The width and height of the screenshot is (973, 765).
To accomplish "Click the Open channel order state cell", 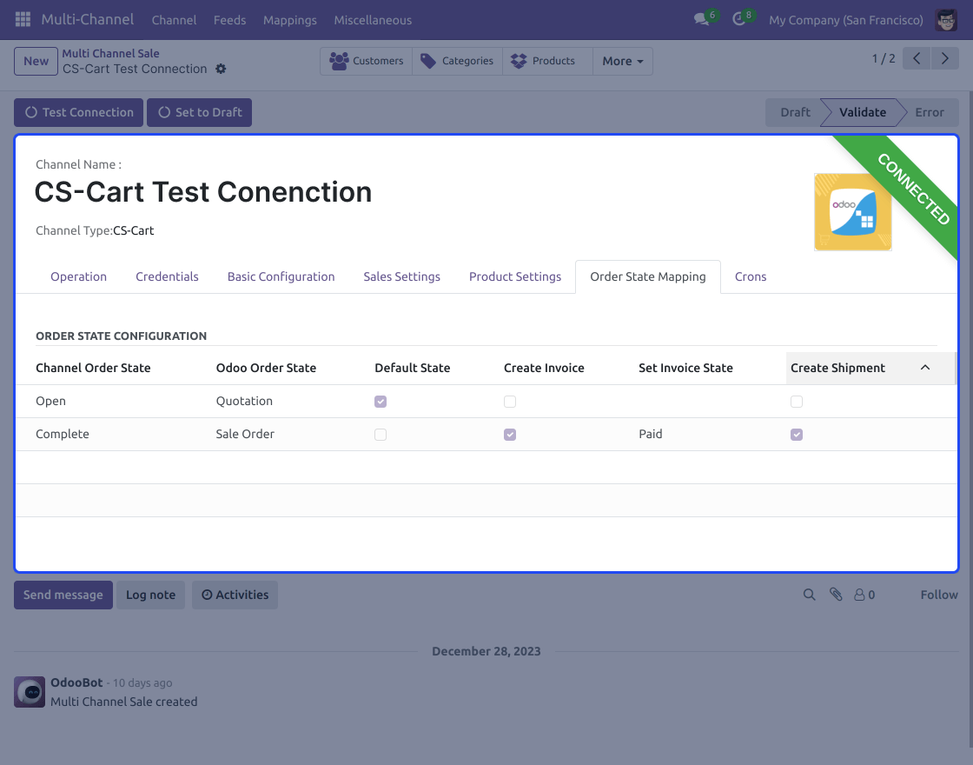I will click(x=51, y=401).
